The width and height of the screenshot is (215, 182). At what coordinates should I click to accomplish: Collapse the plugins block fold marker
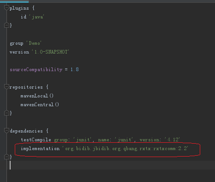pyautogui.click(x=6, y=7)
